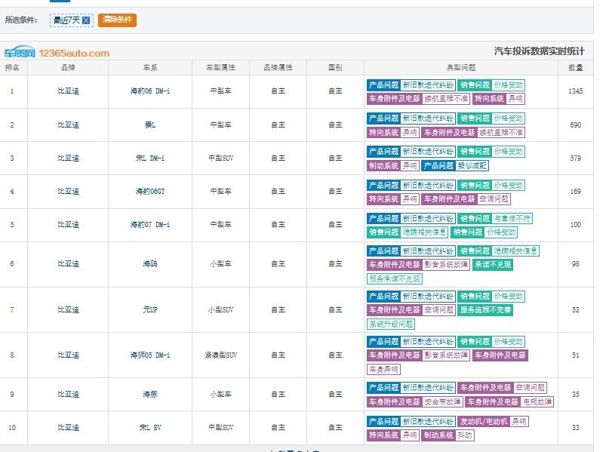Click 安全带故障 tag in 海豚 row
606x452 pixels.
(442, 401)
